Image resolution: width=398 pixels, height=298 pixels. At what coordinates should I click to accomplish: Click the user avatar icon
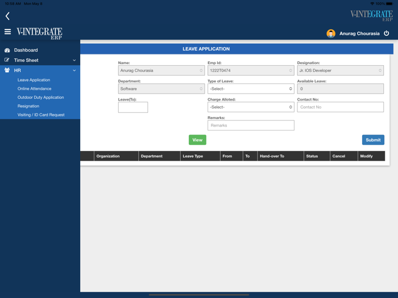click(x=331, y=33)
